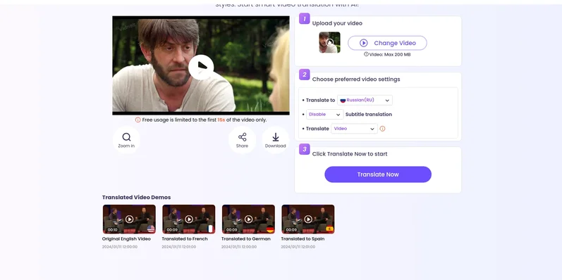Open the Share icon button
Image resolution: width=562 pixels, height=280 pixels.
243,140
